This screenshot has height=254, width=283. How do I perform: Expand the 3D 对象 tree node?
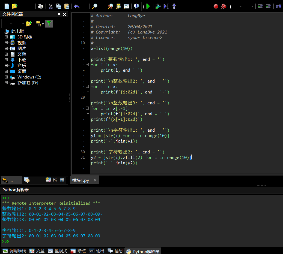[x=6, y=37]
